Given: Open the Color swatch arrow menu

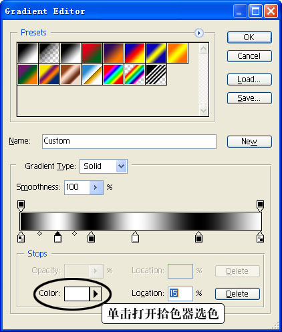Looking at the screenshot, I should (96, 294).
